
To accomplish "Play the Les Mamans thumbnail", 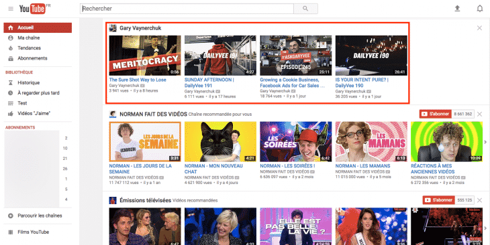I will coord(371,141).
